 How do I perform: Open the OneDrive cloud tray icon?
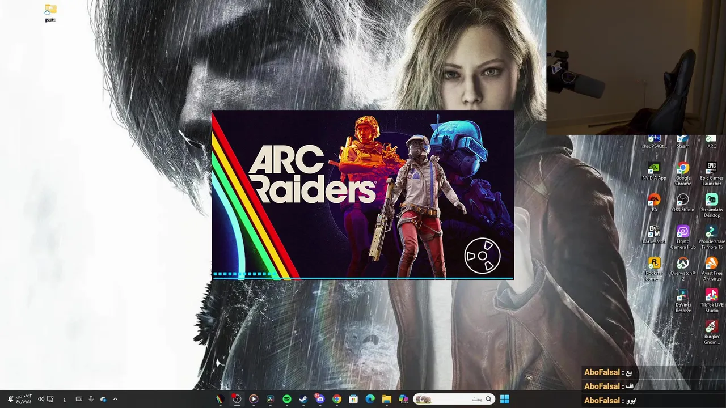tap(103, 399)
